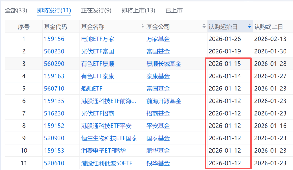This screenshot has width=293, height=170.
Task: Open fund code 560230
Action: click(54, 51)
